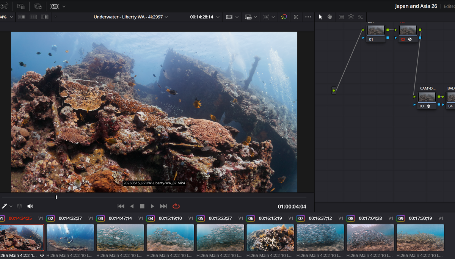Toggle Image Wipe mode
This screenshot has height=259, width=455.
(x=22, y=17)
